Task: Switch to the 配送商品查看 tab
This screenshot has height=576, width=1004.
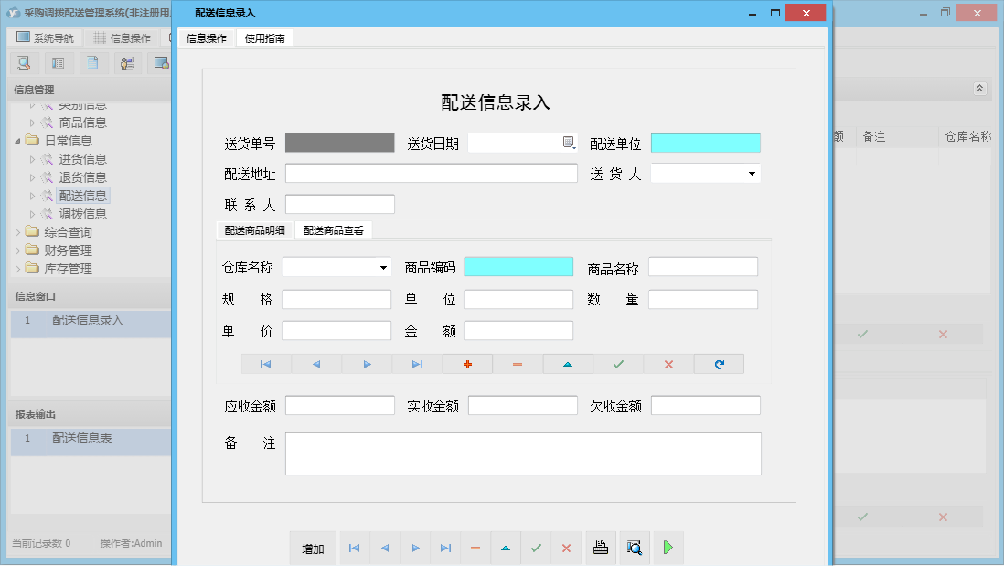Action: (333, 230)
